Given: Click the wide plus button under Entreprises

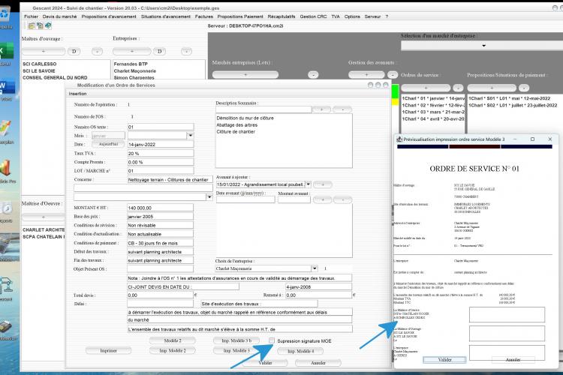Looking at the screenshot, I should 132,51.
